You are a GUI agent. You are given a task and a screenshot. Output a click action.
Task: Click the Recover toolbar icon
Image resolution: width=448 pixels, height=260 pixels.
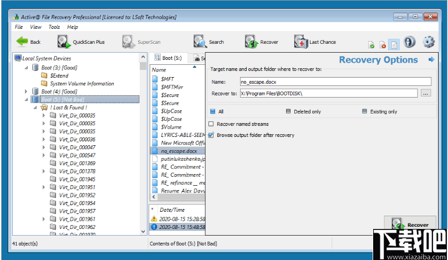251,42
